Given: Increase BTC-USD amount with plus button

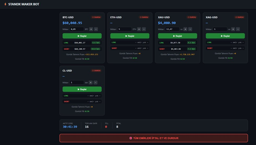Looking at the screenshot, I should point(91,29).
